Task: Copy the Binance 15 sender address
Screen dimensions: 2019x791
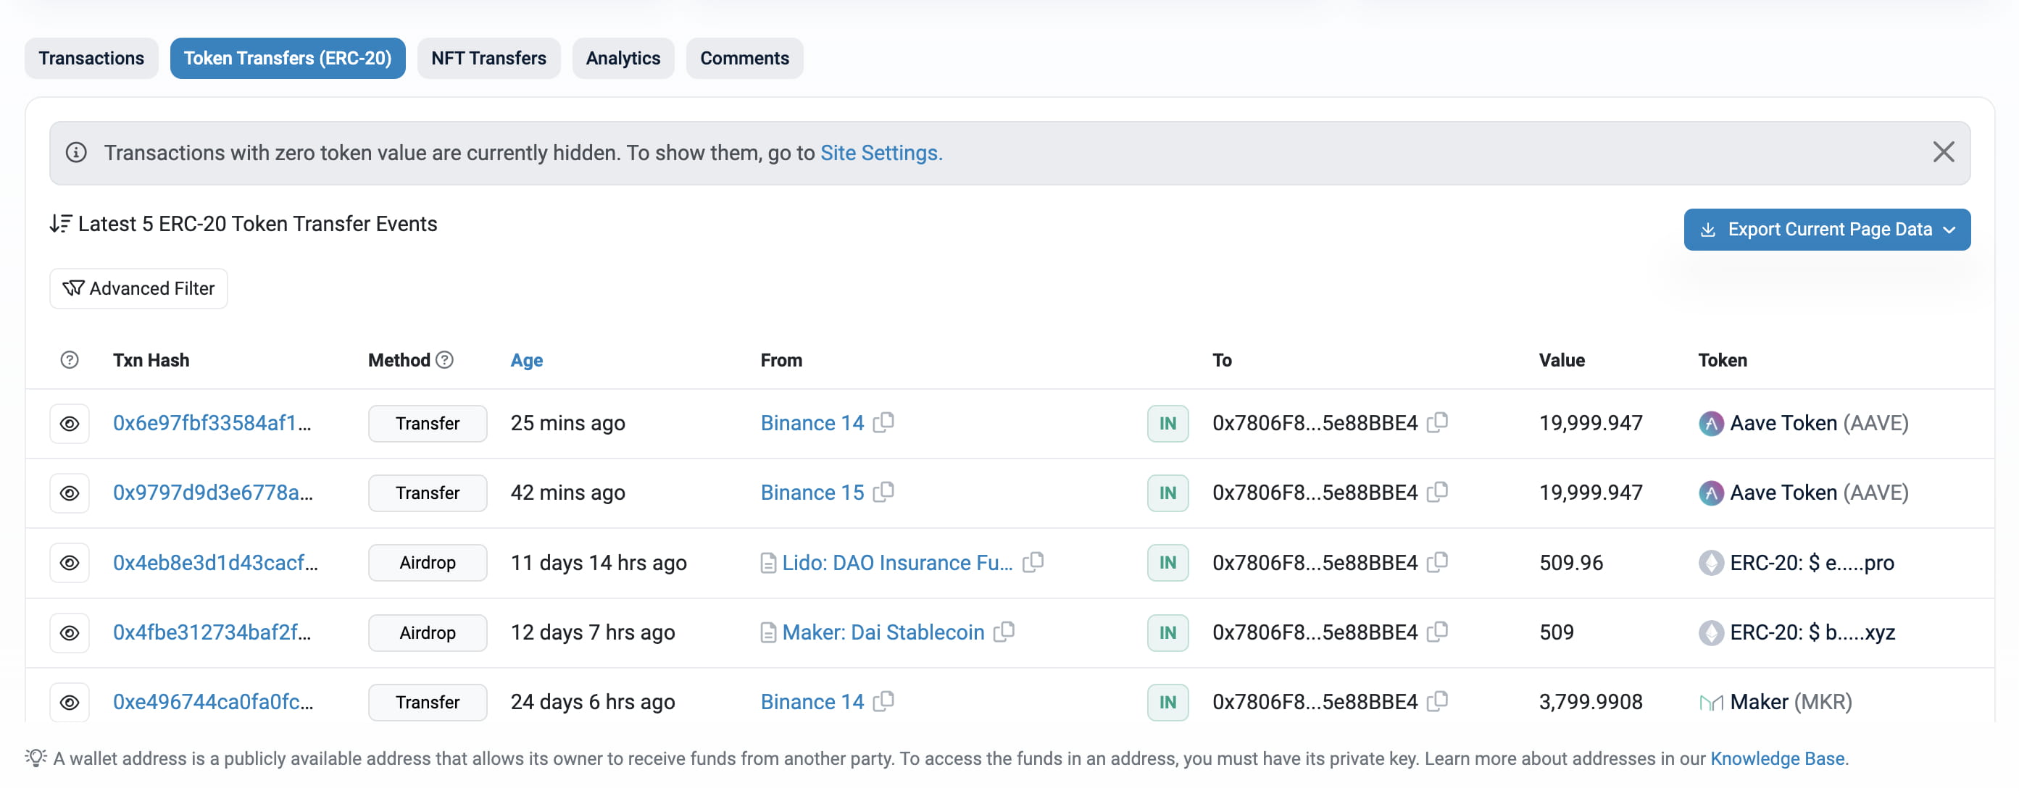Action: (883, 491)
